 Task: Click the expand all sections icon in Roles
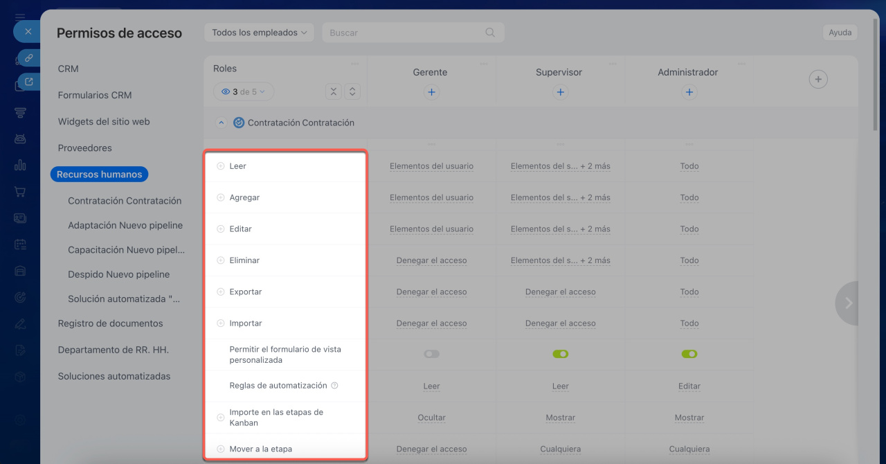352,91
